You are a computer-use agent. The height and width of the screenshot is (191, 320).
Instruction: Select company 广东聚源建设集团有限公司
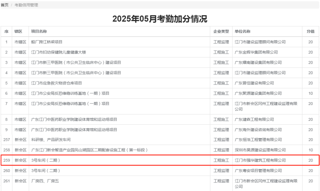(258, 93)
